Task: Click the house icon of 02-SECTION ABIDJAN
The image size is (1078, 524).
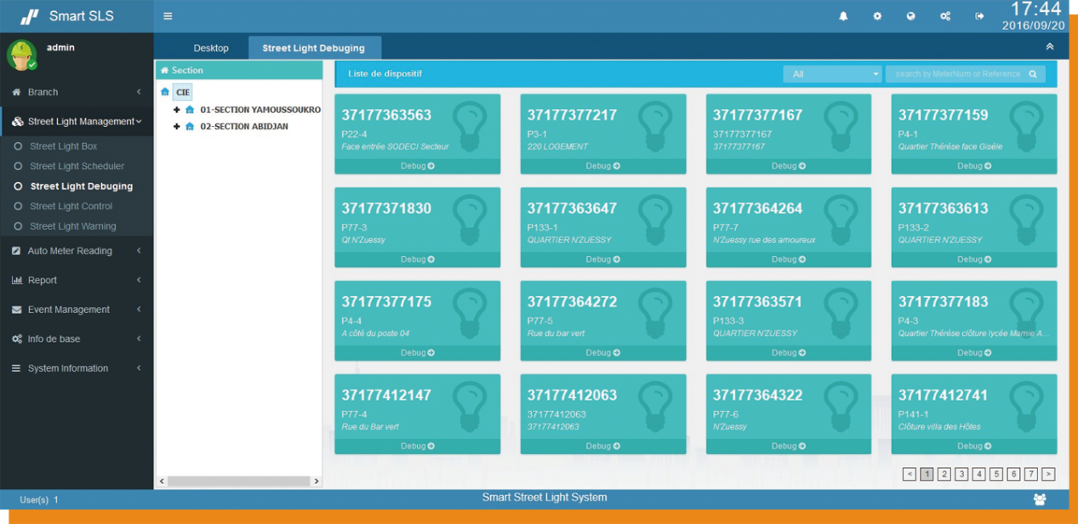Action: pos(190,127)
